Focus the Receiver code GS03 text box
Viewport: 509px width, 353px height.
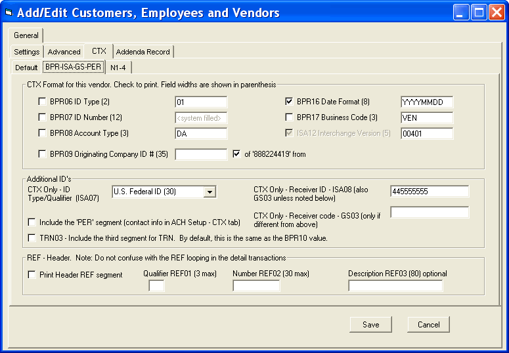coord(430,212)
